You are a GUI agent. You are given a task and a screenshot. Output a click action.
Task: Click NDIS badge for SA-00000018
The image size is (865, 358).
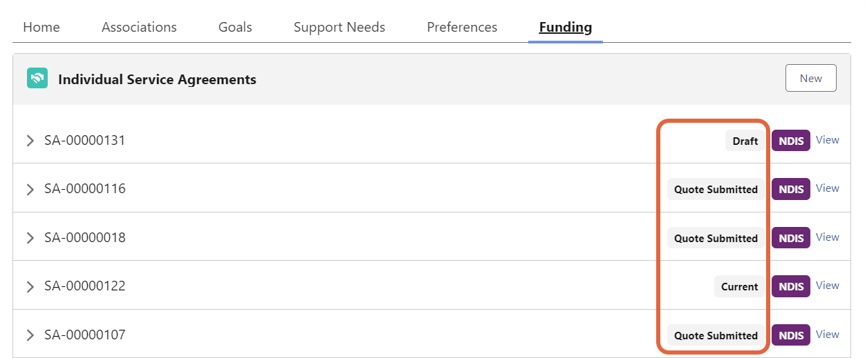coord(790,238)
